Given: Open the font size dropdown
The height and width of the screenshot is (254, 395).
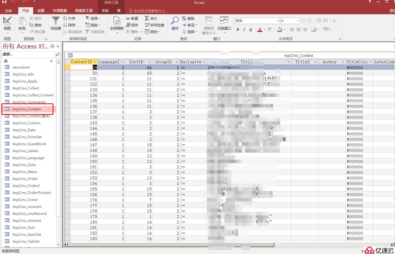Looking at the screenshot, I should click(298, 21).
